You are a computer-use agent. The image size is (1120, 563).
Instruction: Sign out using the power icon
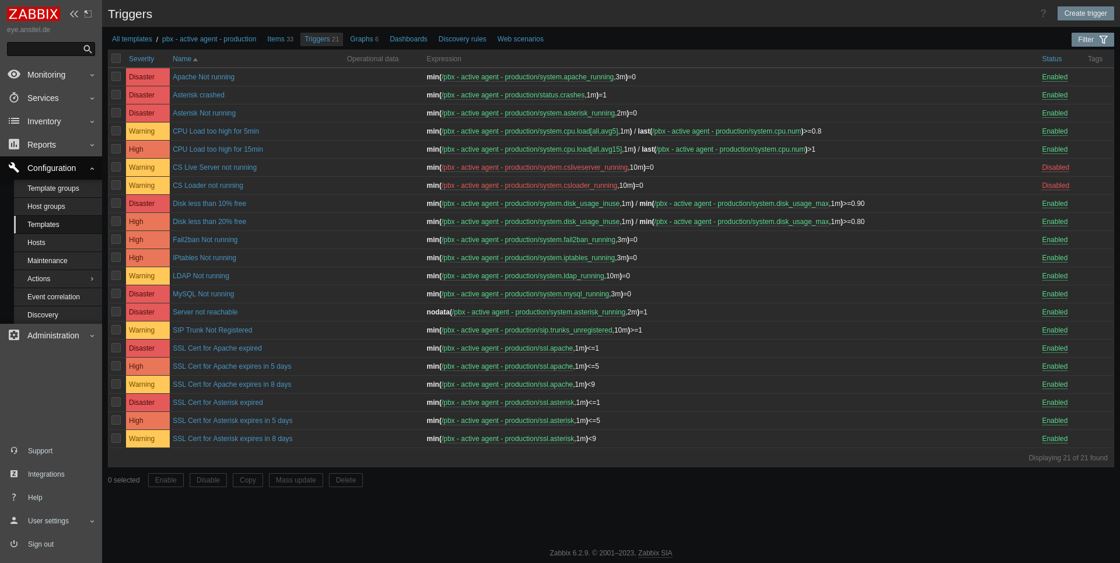[13, 544]
